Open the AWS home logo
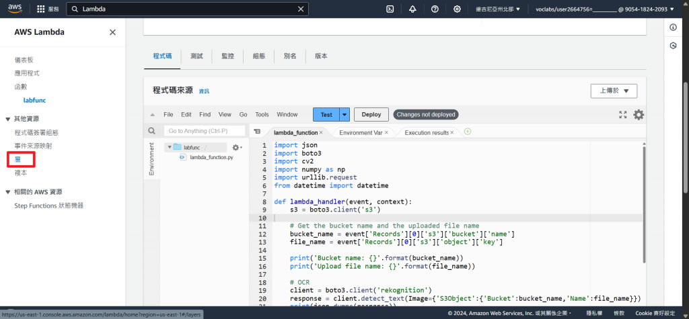Viewport: 689px width, 319px height. [x=15, y=9]
